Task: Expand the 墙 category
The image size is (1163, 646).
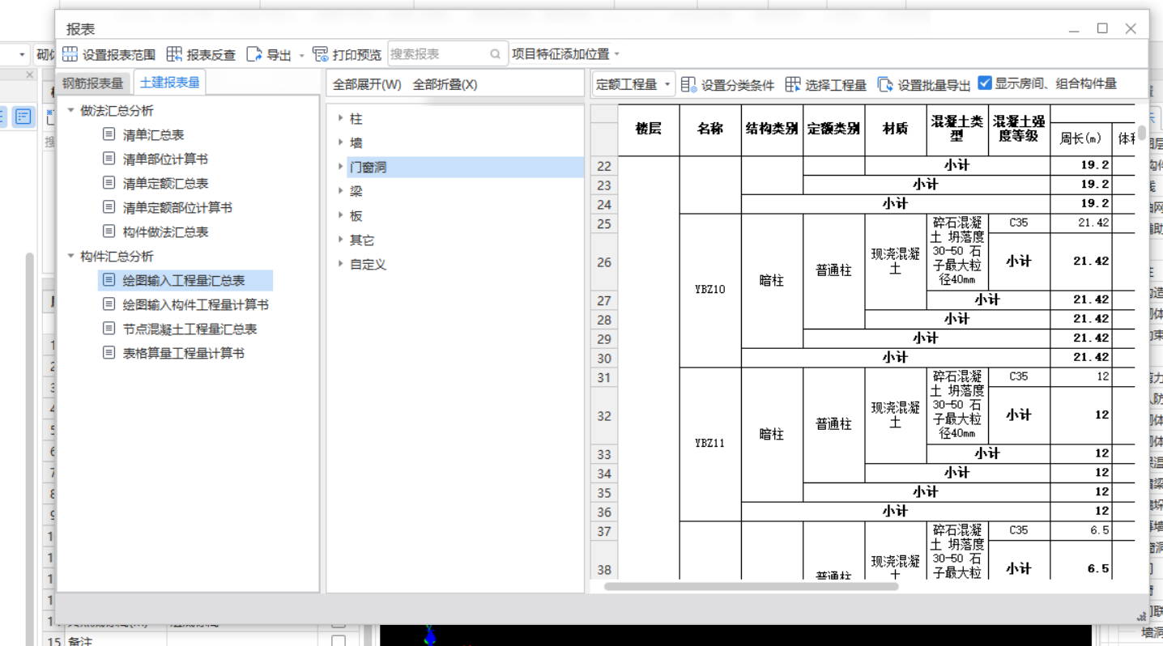Action: click(x=341, y=142)
